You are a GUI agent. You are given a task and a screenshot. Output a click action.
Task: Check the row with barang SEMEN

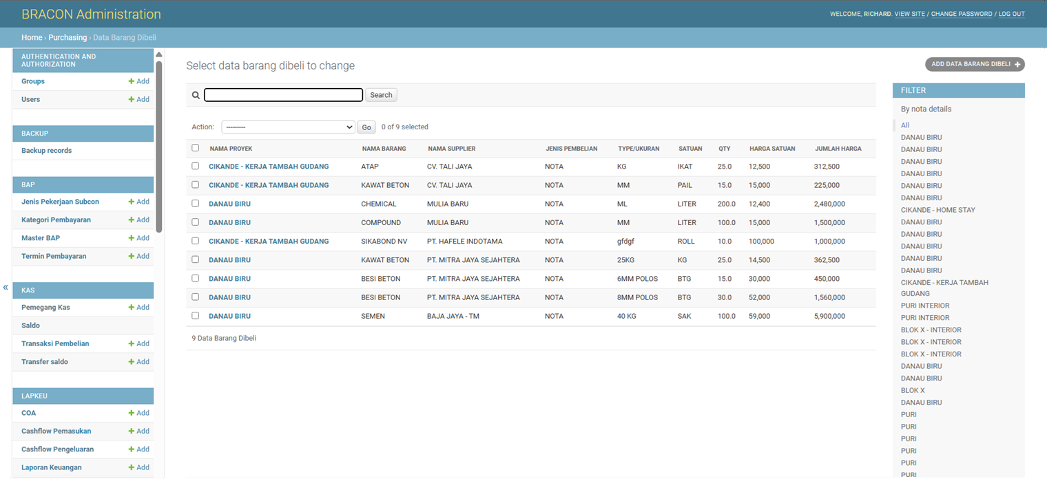coord(196,315)
